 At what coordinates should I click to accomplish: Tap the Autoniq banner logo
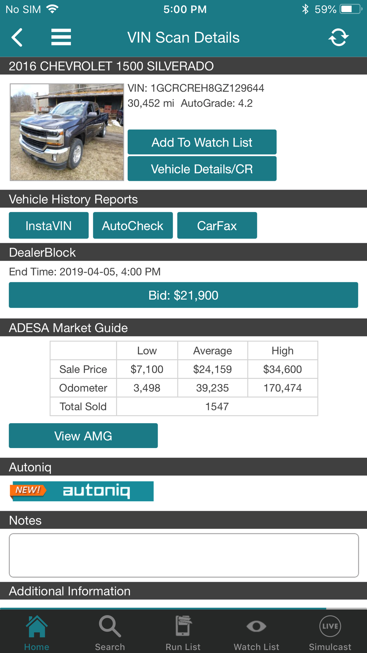pos(82,491)
